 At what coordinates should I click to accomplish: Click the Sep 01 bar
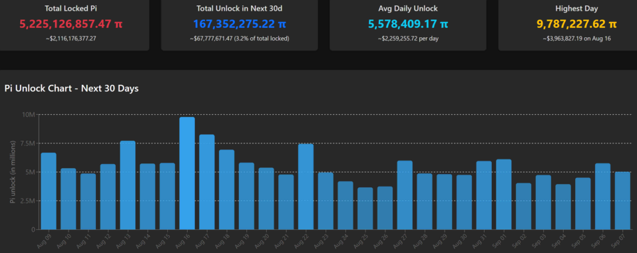pos(504,194)
